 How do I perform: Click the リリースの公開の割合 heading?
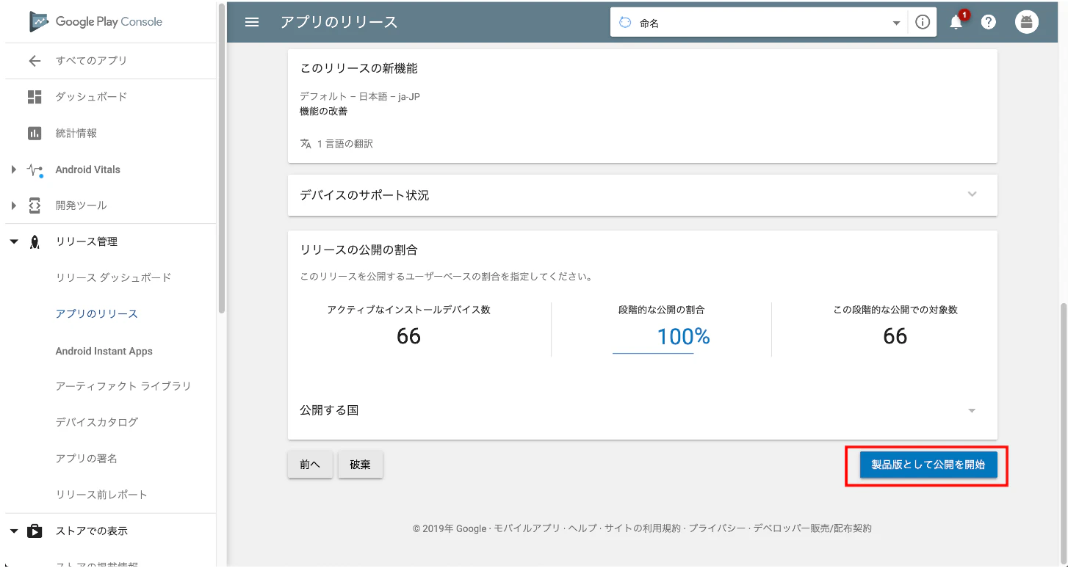point(359,250)
